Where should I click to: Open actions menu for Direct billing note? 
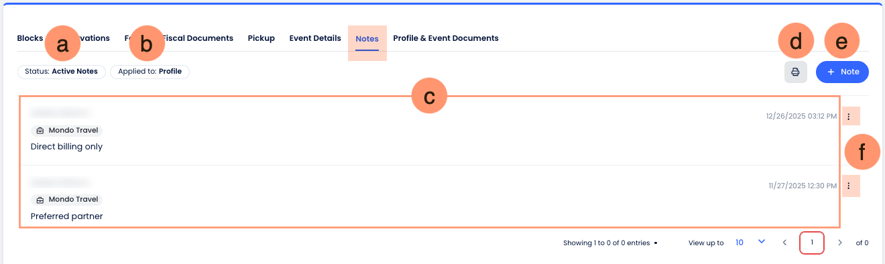tap(848, 117)
